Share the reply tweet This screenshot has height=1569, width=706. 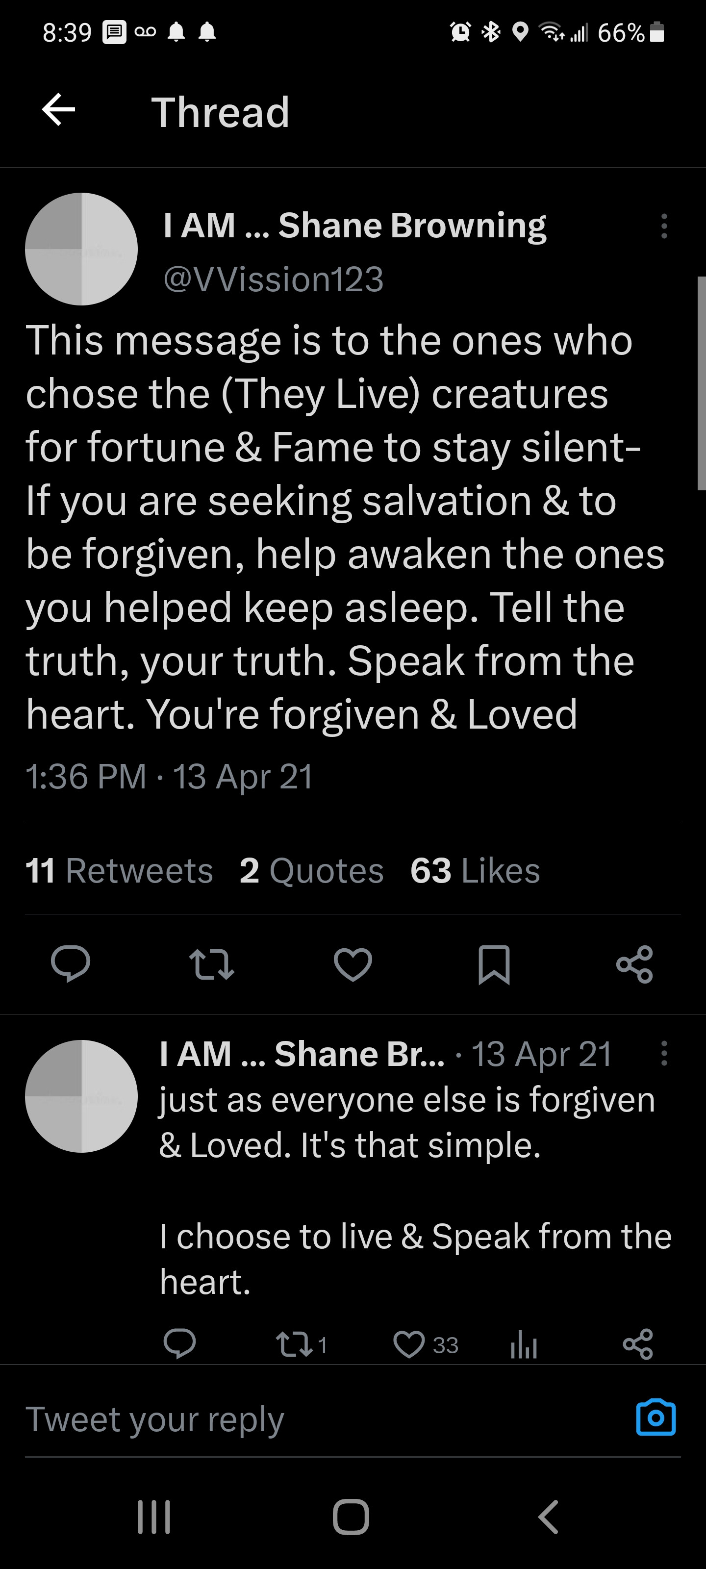click(x=638, y=1344)
